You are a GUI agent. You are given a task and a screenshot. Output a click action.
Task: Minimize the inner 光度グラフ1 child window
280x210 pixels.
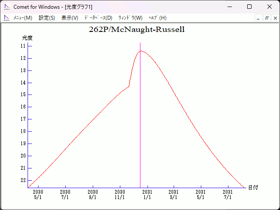[x=259, y=18]
